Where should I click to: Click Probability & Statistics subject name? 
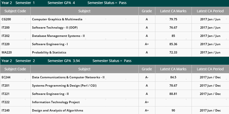[49, 52]
